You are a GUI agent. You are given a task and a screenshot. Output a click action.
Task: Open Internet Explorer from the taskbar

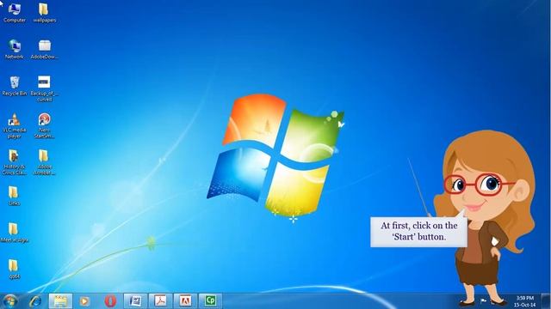pos(35,301)
